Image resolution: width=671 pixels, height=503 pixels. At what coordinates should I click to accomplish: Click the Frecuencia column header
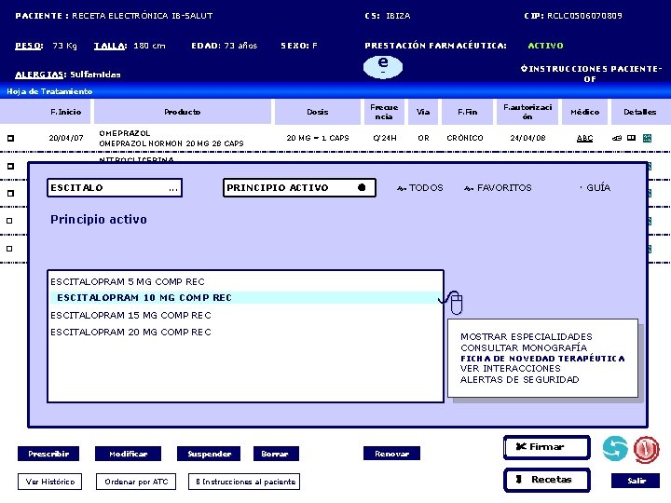(x=384, y=112)
